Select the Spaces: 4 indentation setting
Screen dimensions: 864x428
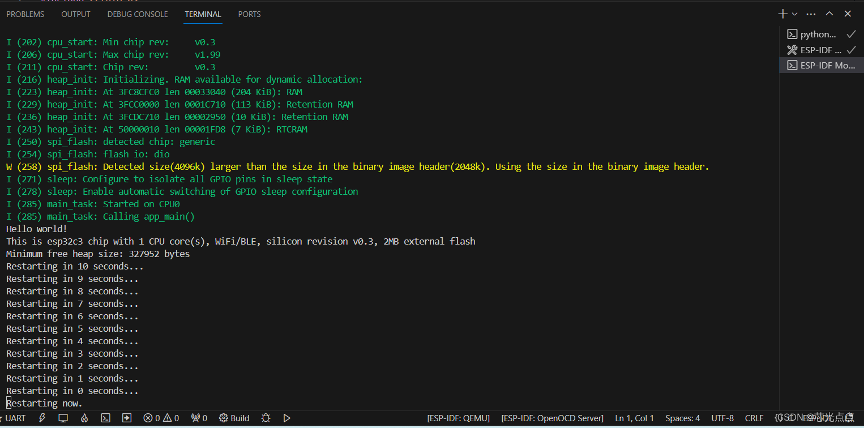click(x=682, y=418)
